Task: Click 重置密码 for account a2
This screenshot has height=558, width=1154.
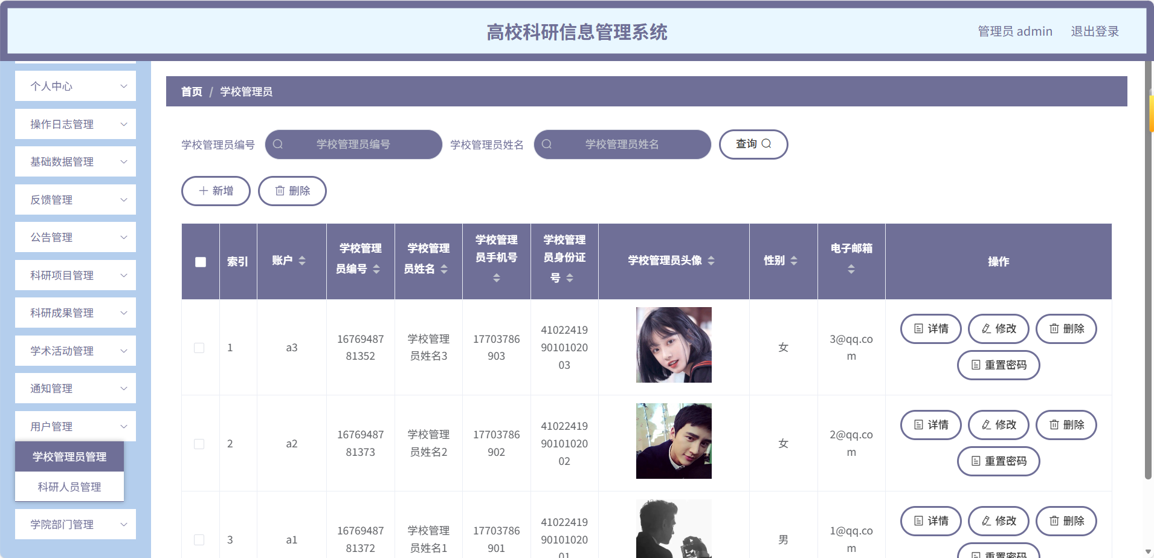Action: click(999, 461)
